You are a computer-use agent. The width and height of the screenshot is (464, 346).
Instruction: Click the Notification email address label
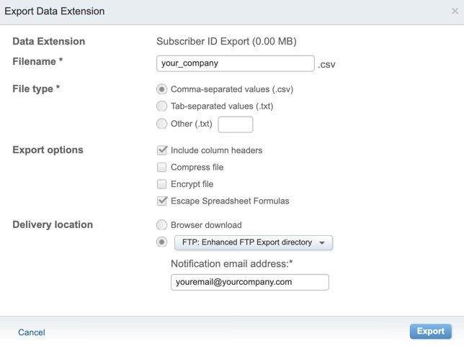[232, 263]
